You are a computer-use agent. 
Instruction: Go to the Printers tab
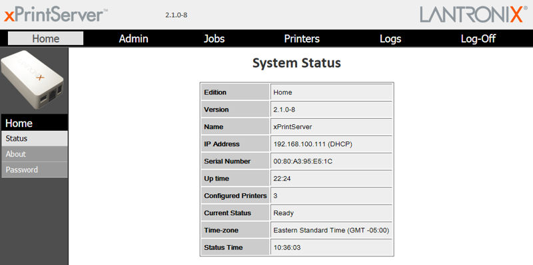(302, 39)
